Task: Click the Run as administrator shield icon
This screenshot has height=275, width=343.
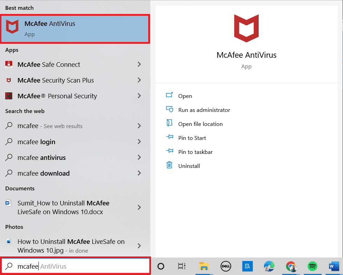Action: [170, 109]
